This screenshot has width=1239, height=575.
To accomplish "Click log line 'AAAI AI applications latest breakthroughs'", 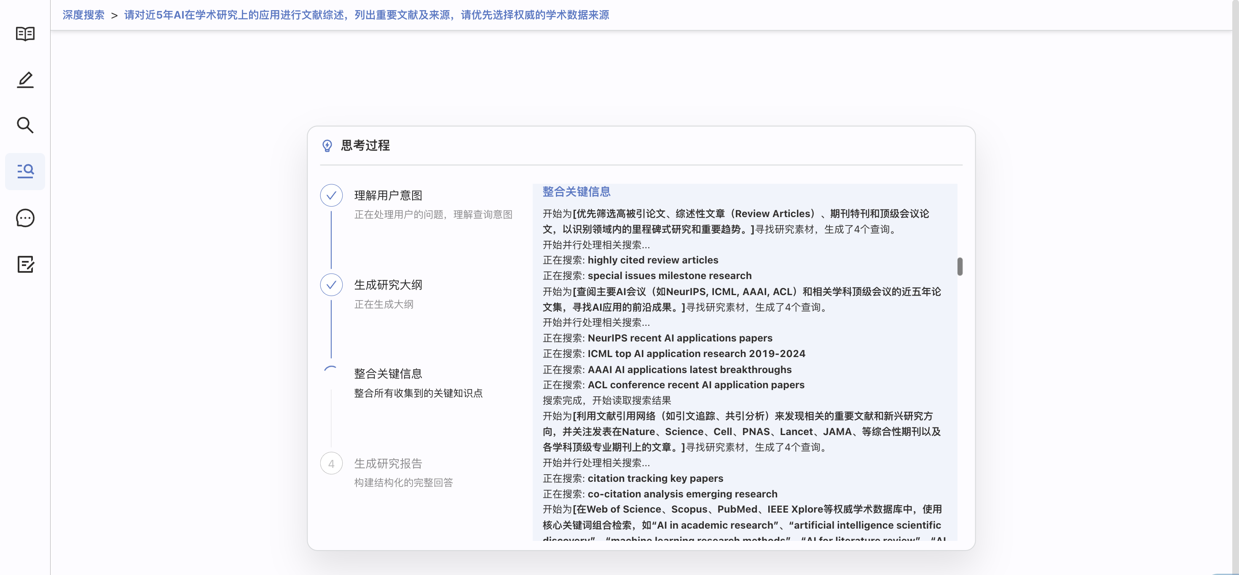I will coord(667,370).
